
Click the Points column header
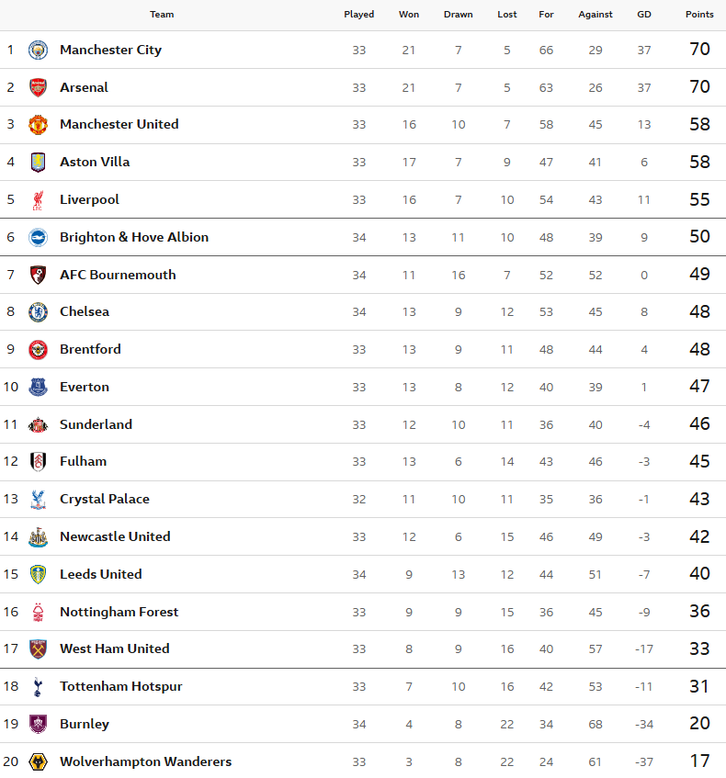[699, 15]
